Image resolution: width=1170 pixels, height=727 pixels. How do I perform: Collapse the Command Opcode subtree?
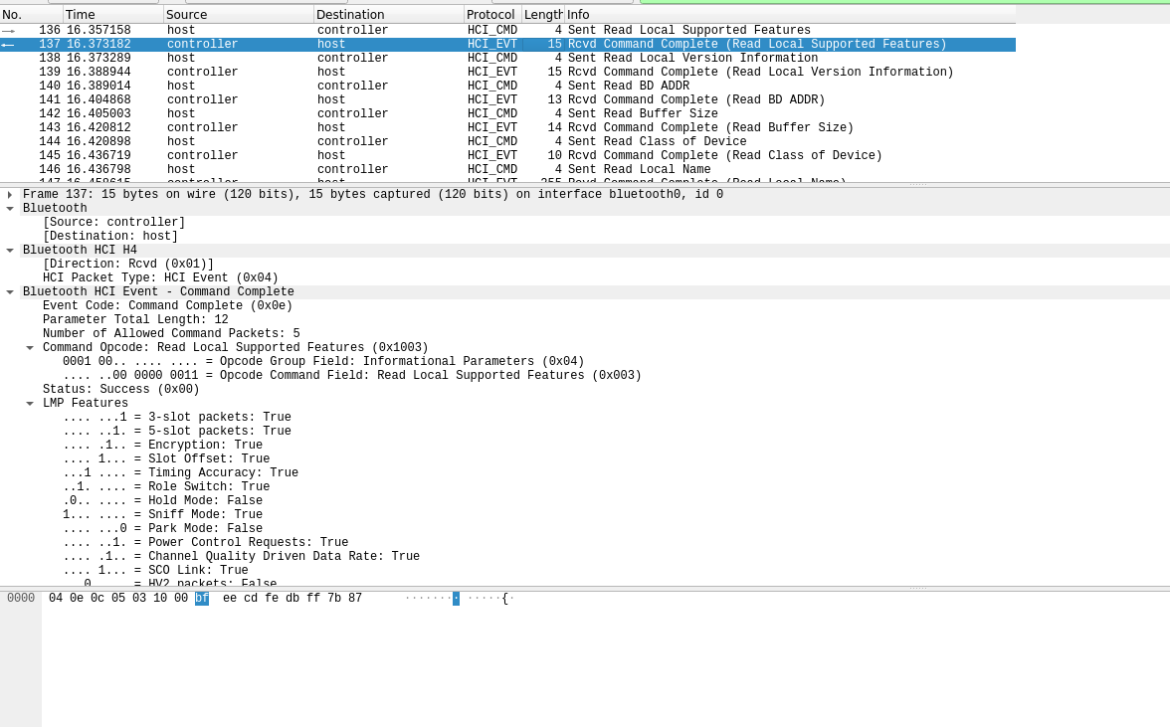click(x=30, y=347)
